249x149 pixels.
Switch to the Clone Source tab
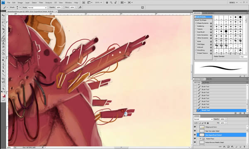click(x=208, y=13)
